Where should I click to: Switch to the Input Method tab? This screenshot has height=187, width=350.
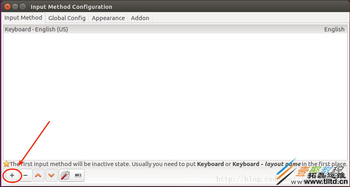pyautogui.click(x=23, y=18)
